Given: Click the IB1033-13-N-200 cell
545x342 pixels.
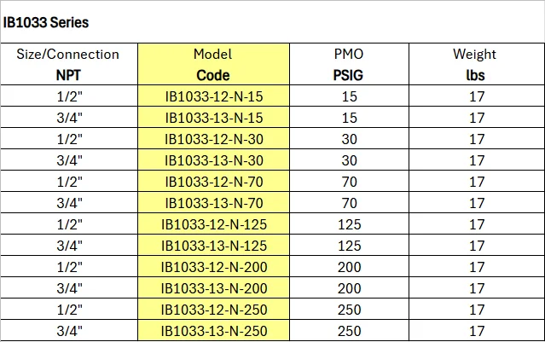Looking at the screenshot, I should pyautogui.click(x=213, y=288).
